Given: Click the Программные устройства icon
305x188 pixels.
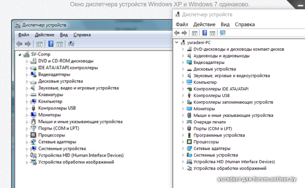Looking at the screenshot, I should 189,135.
